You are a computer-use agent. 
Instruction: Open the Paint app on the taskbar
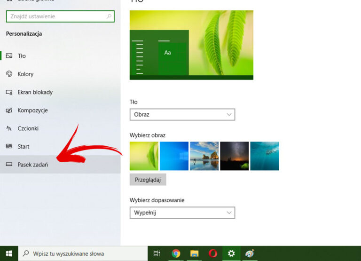pyautogui.click(x=250, y=253)
